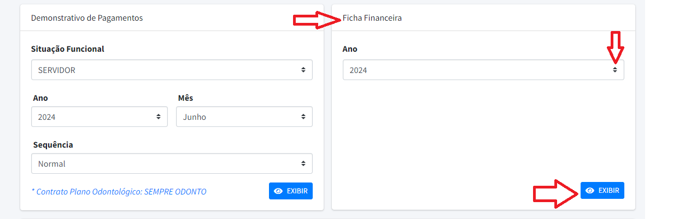The height and width of the screenshot is (219, 679).
Task: Open the Ano dropdown in Ficha Financeira
Action: tap(476, 70)
